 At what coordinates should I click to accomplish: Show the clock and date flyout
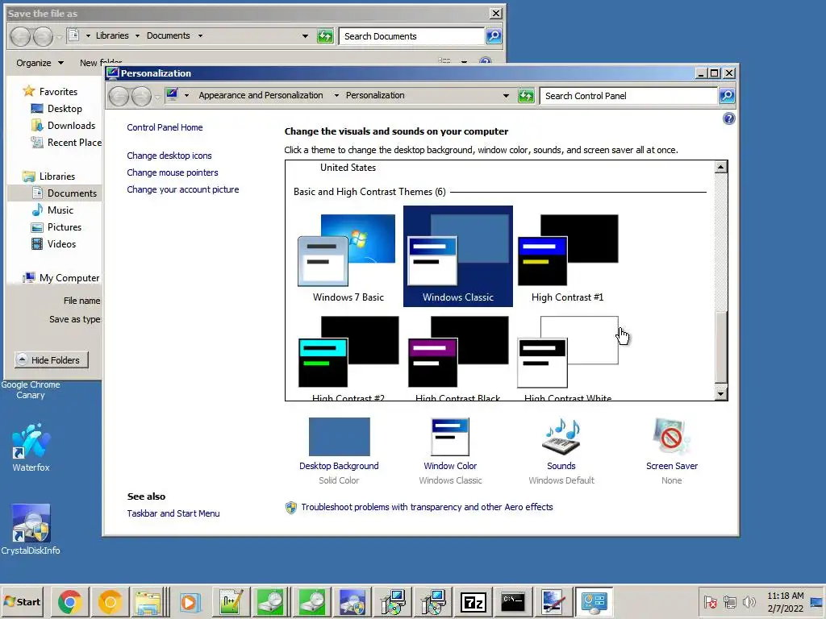[785, 601]
